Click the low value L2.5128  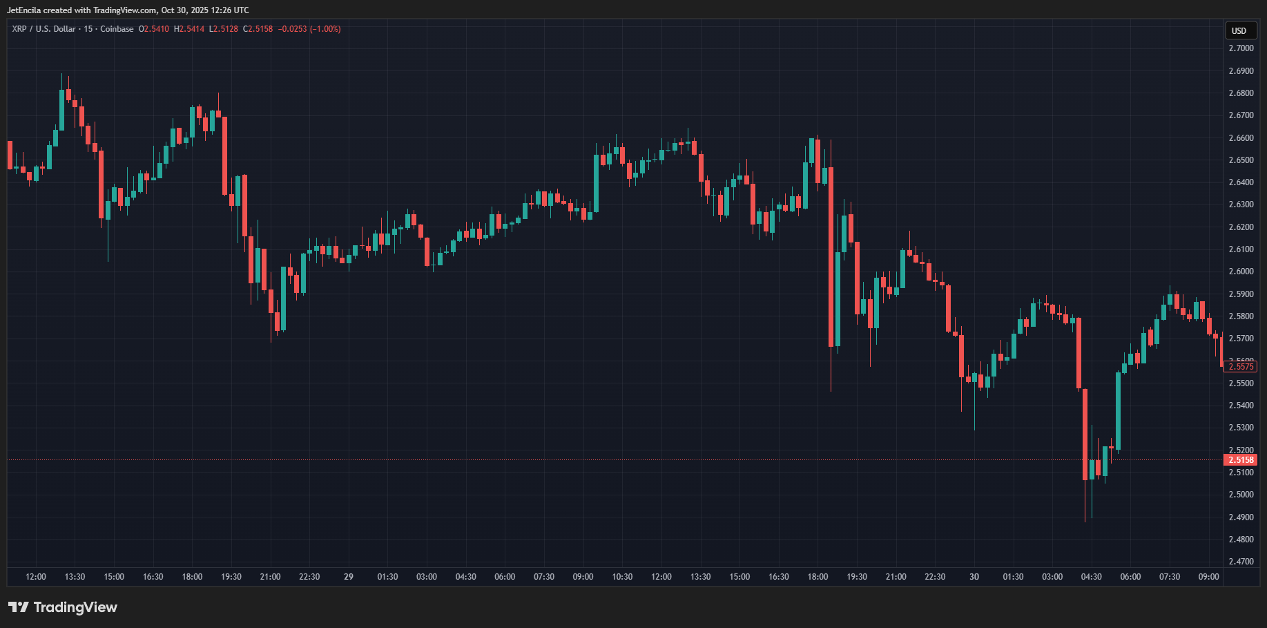click(224, 29)
